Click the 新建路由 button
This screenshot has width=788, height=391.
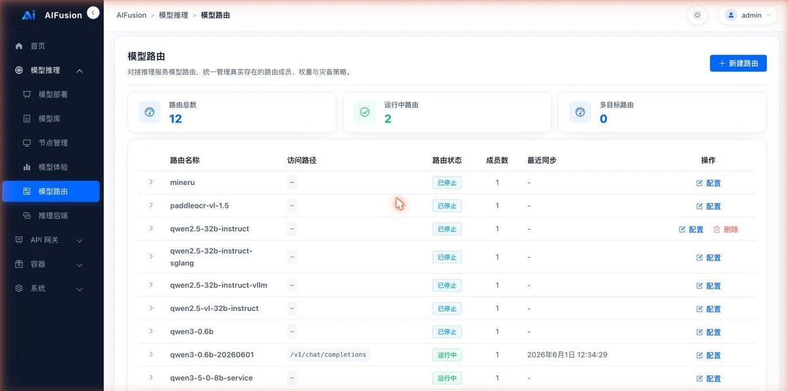(x=738, y=63)
